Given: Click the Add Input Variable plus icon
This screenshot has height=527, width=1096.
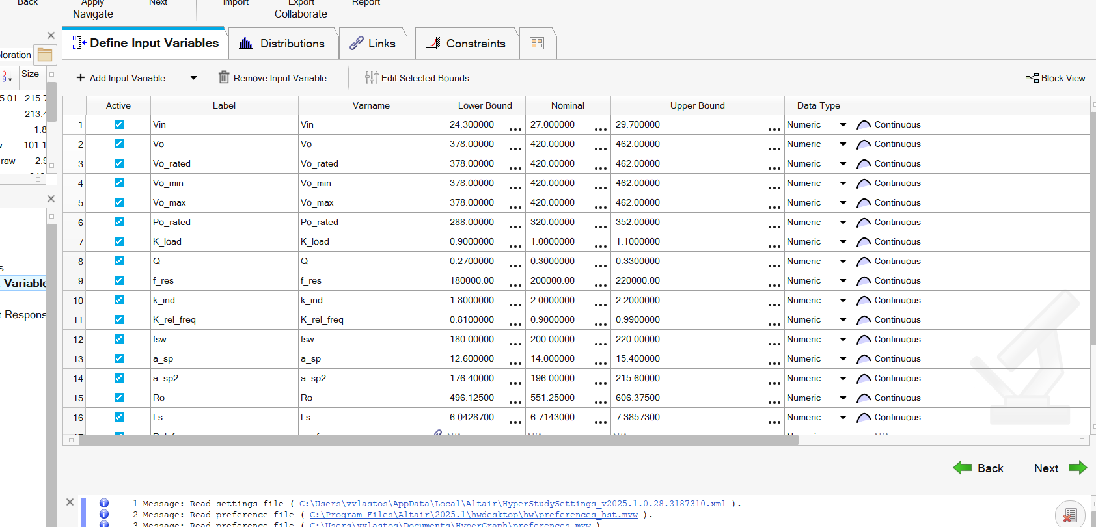Looking at the screenshot, I should click(x=81, y=78).
